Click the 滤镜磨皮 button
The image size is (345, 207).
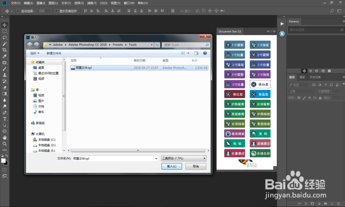[260, 144]
